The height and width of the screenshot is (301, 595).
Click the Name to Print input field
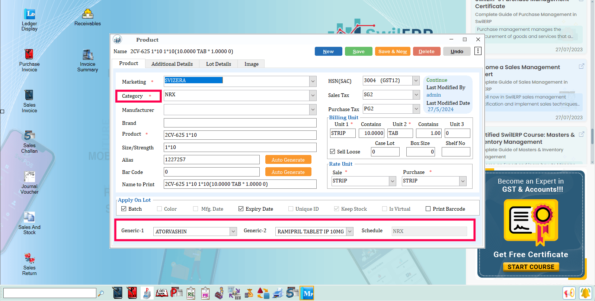[x=240, y=184]
